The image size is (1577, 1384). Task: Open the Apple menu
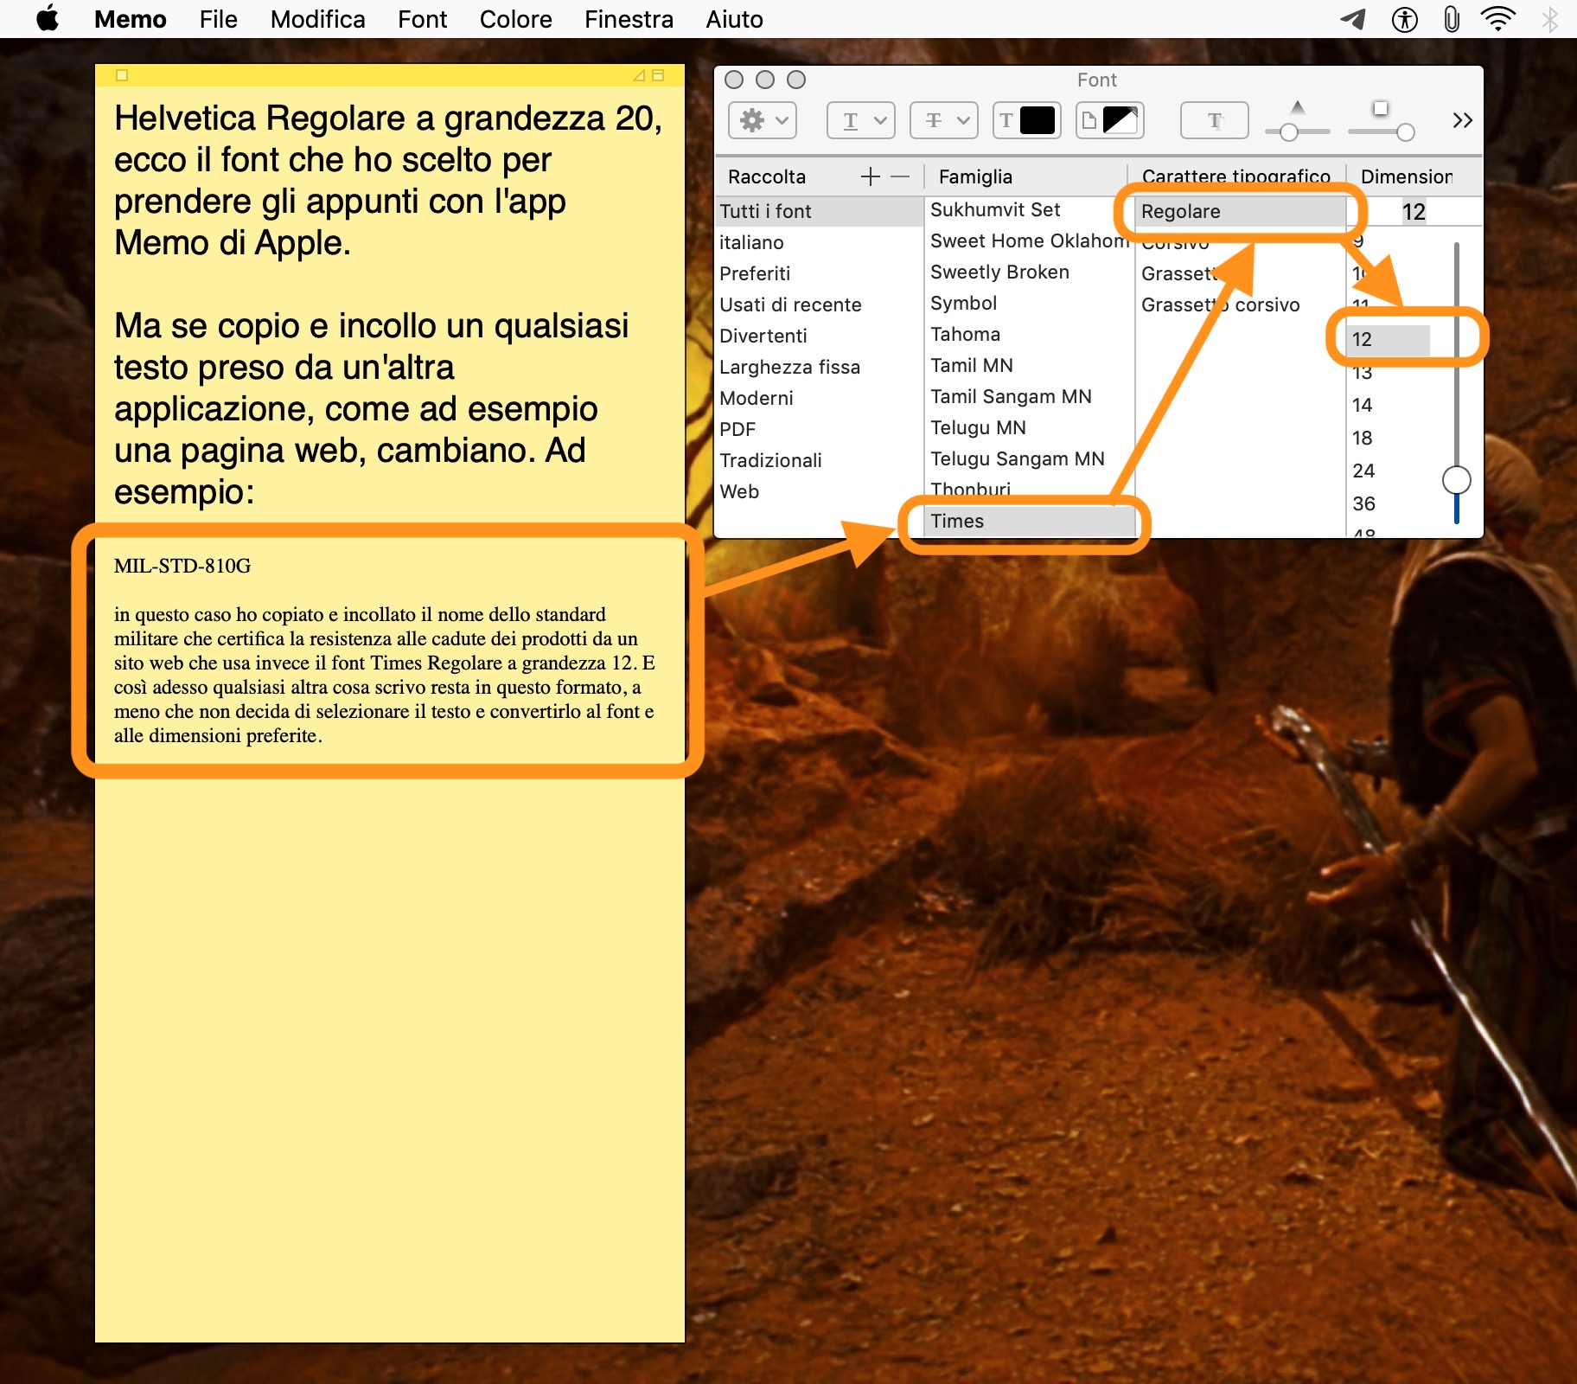(48, 19)
